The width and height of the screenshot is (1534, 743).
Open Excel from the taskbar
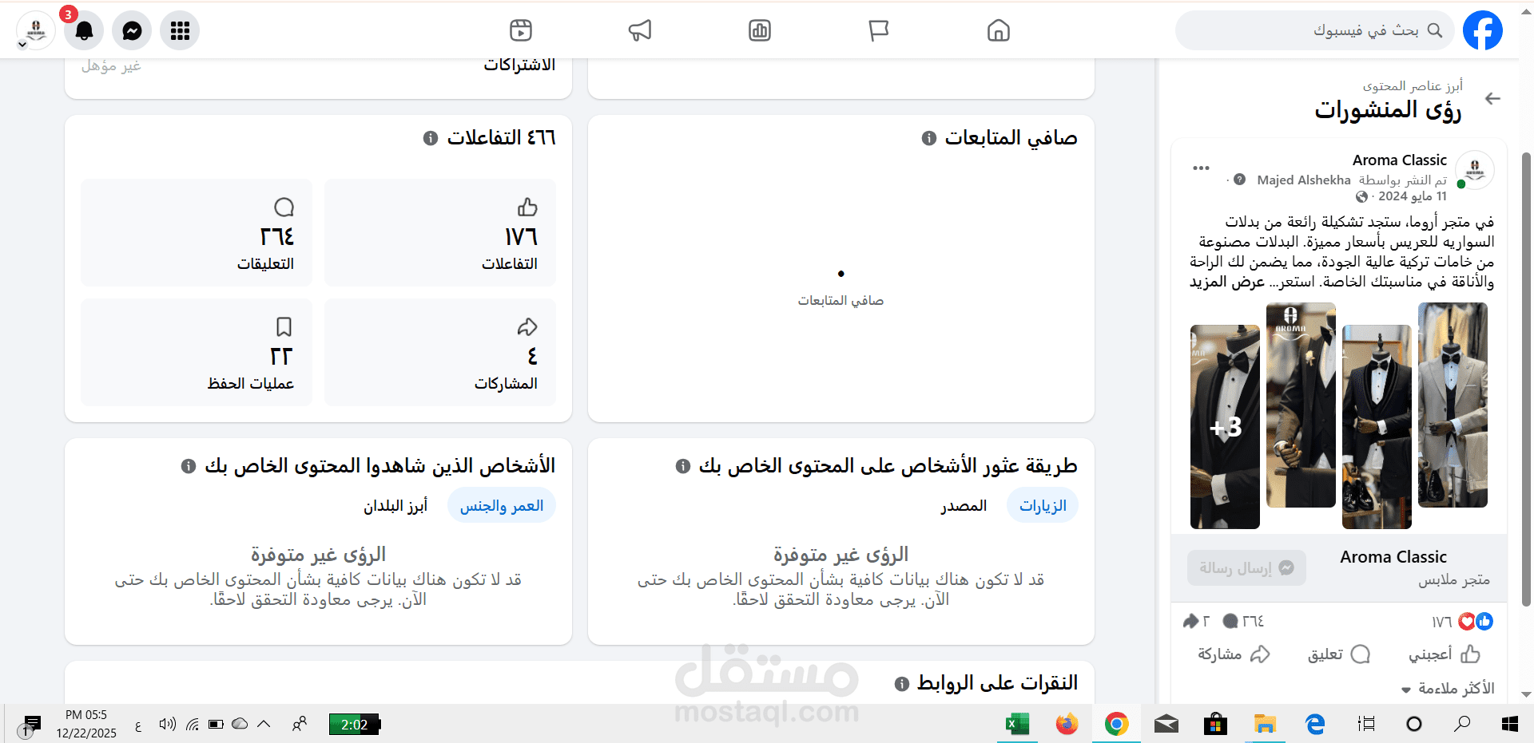(x=1017, y=724)
